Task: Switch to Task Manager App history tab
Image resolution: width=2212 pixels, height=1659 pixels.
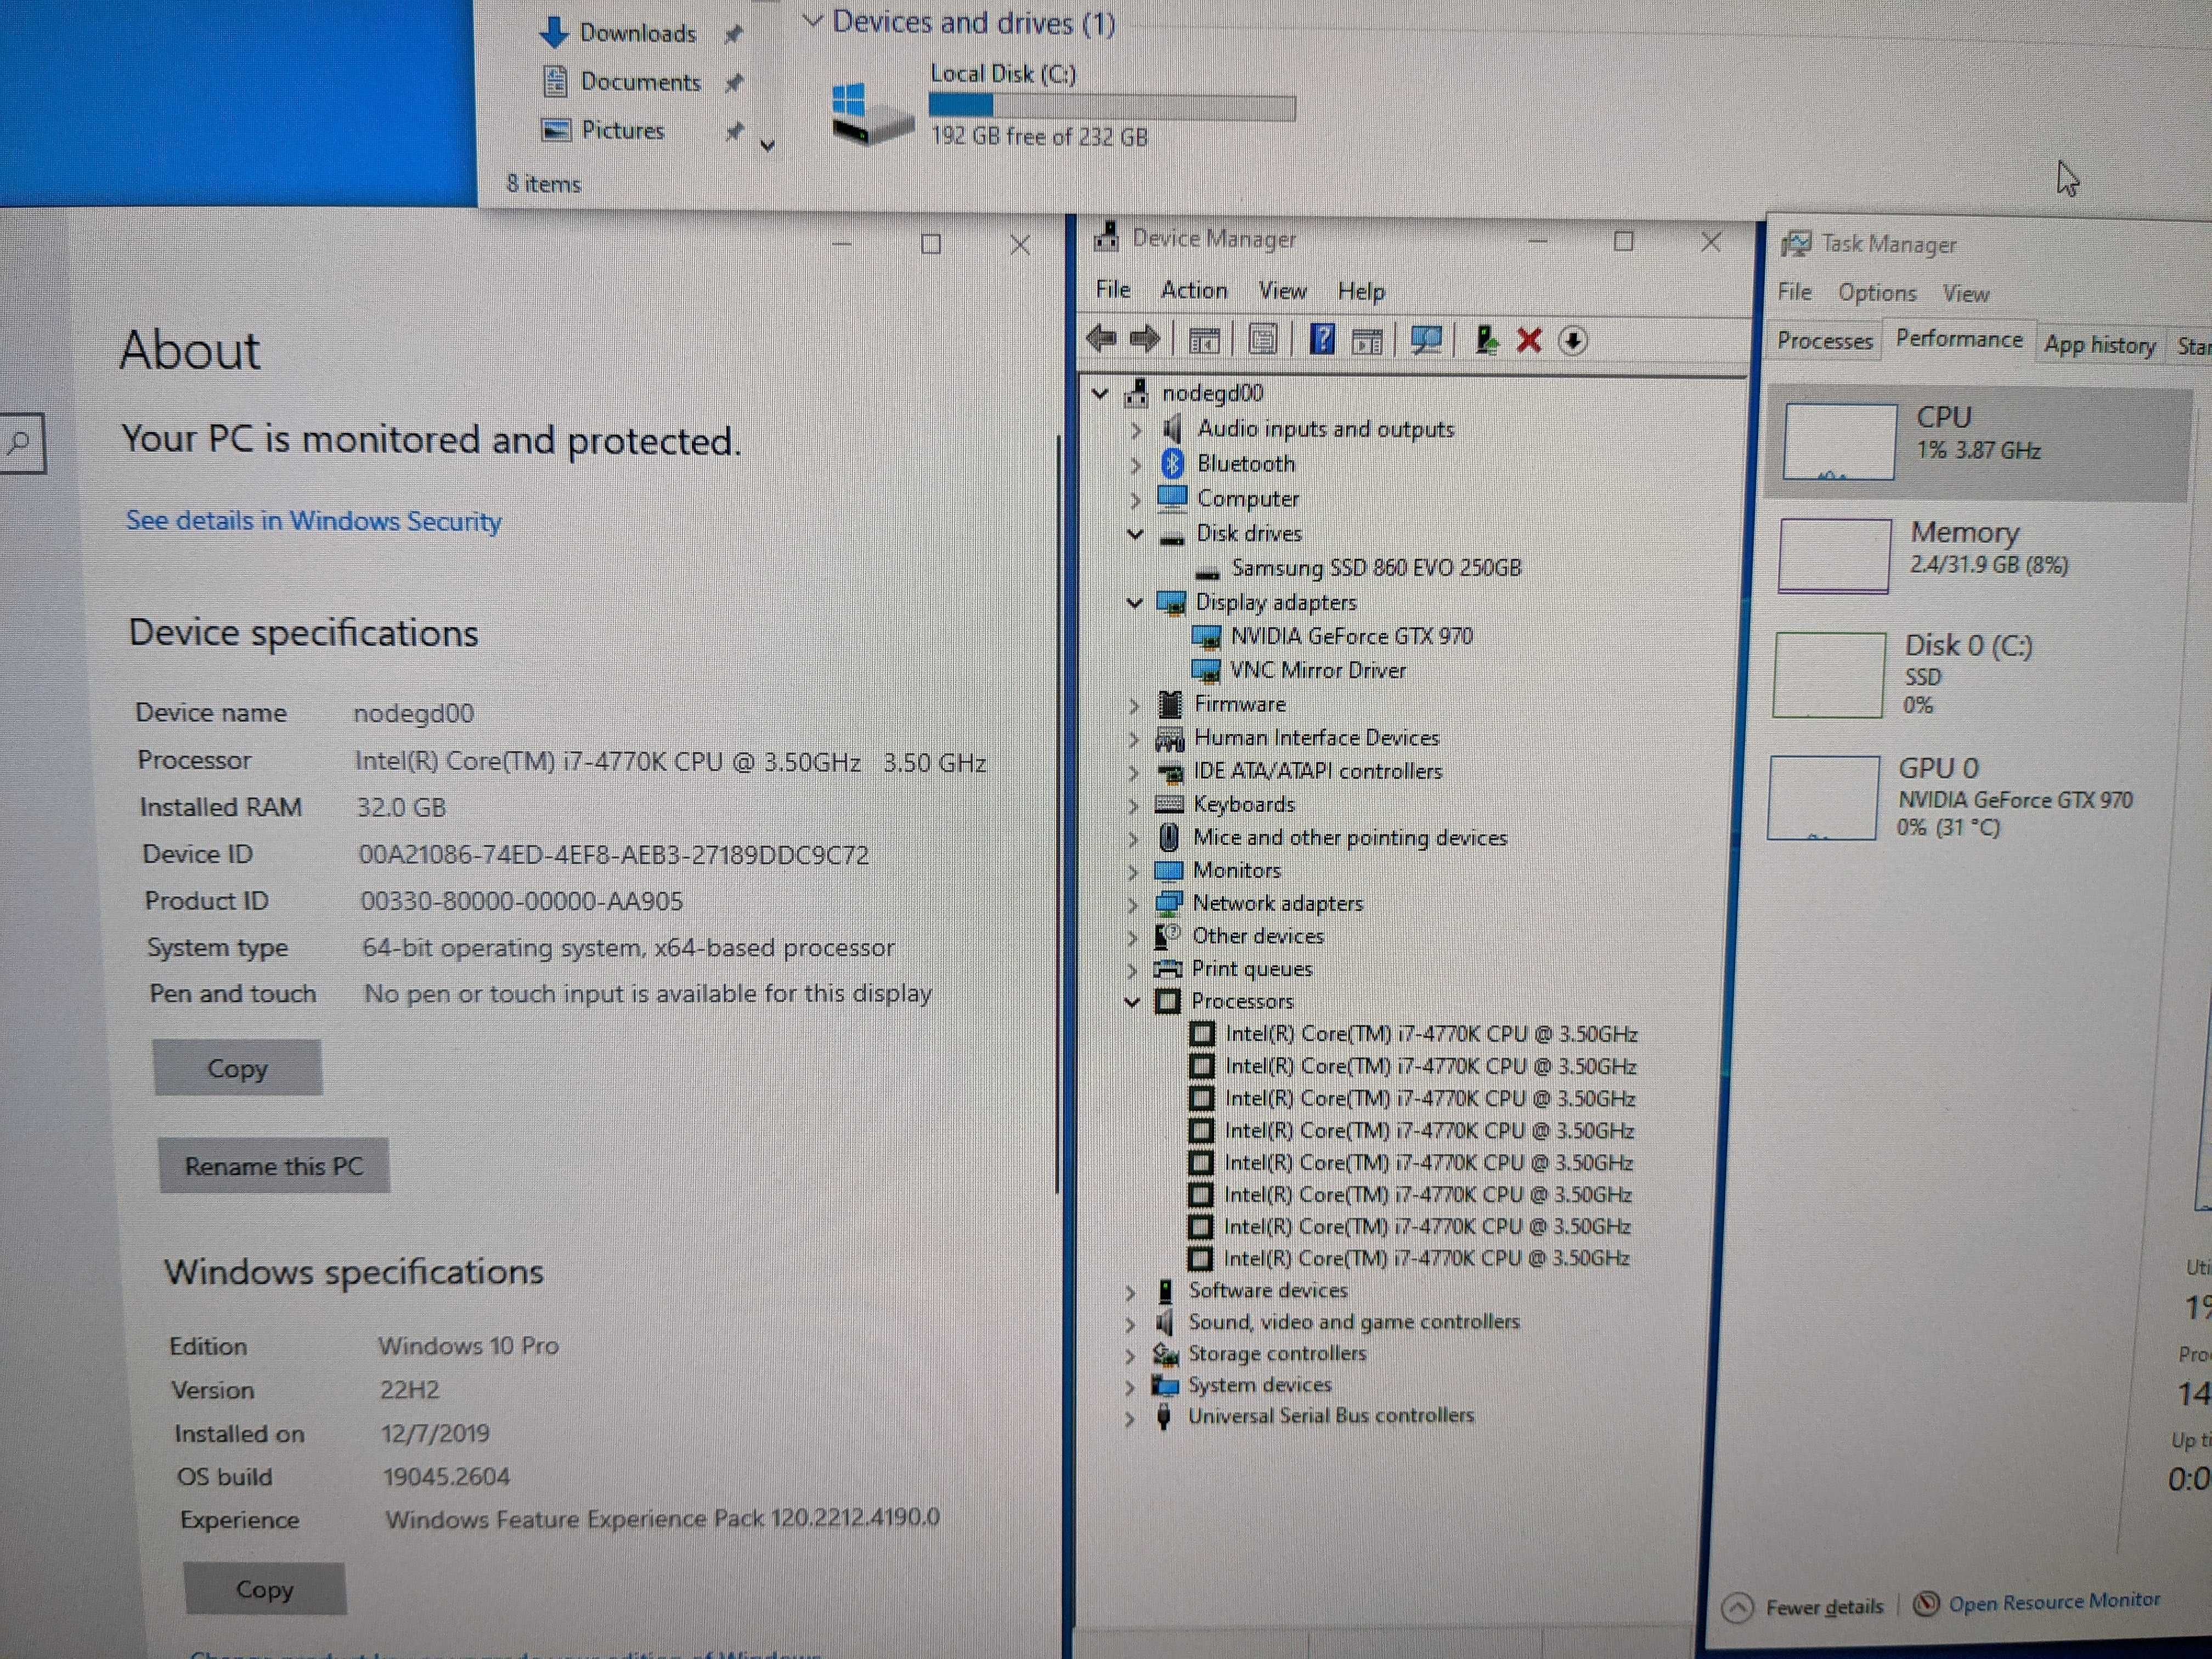Action: 2099,345
